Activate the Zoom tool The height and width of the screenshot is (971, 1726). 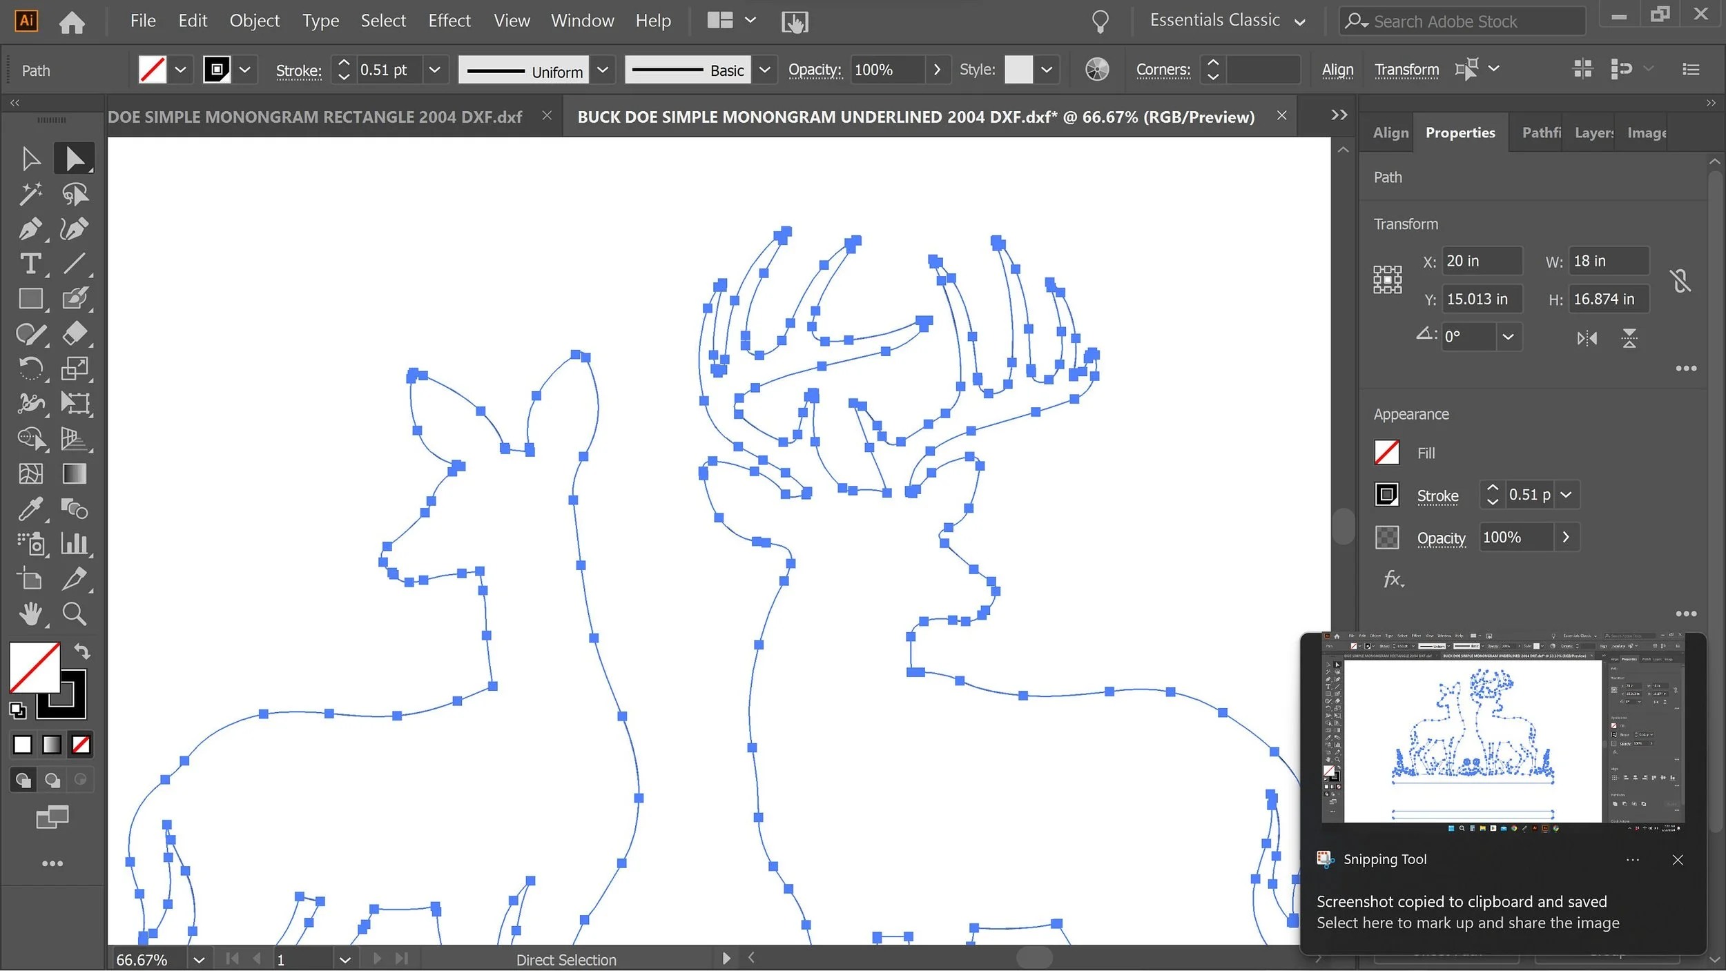(x=74, y=614)
